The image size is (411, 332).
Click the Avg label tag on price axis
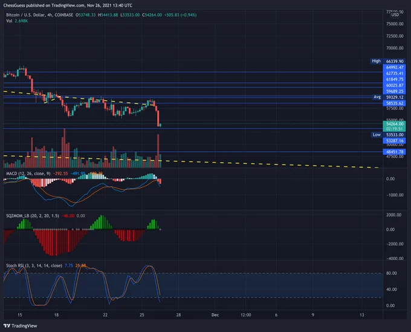pos(377,97)
